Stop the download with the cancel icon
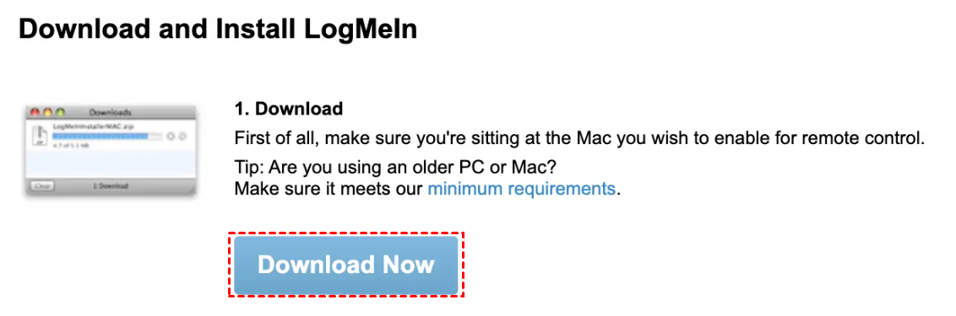This screenshot has height=316, width=956. [x=171, y=137]
